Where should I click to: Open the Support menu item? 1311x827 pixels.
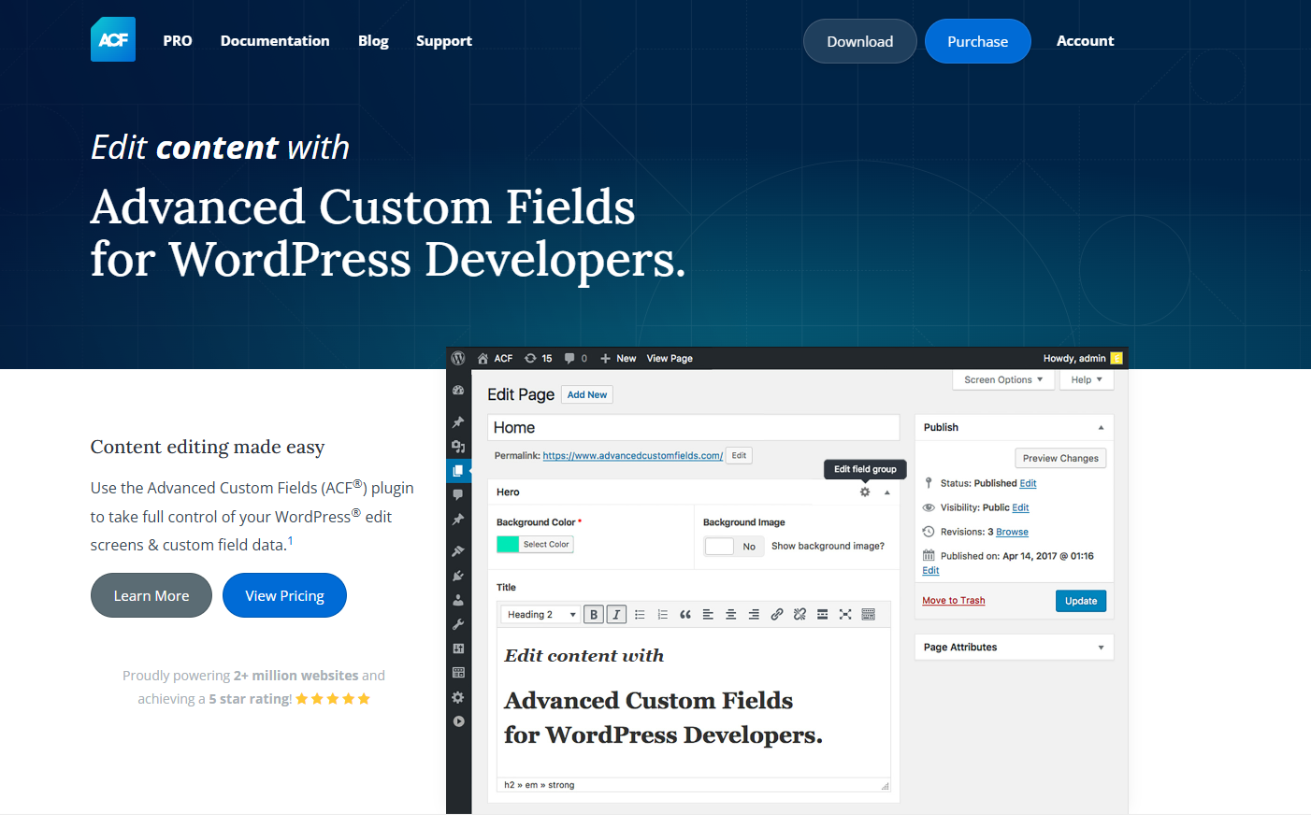click(444, 40)
